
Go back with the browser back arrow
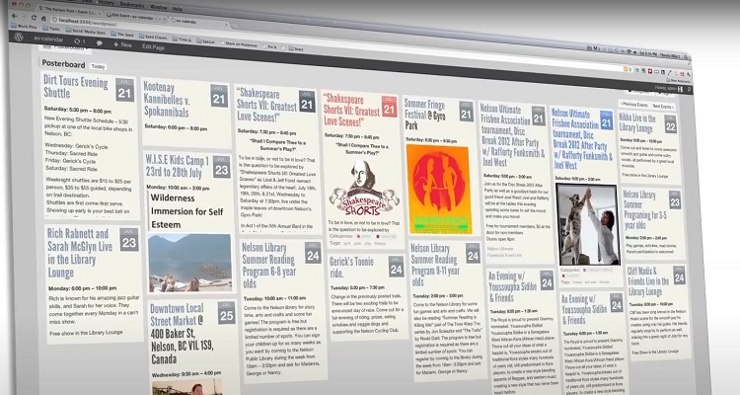coord(14,17)
